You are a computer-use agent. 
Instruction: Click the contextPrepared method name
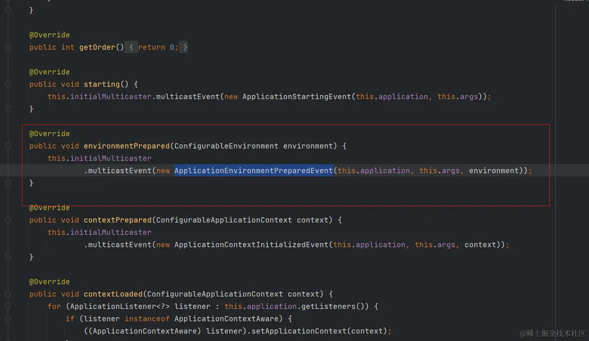117,220
